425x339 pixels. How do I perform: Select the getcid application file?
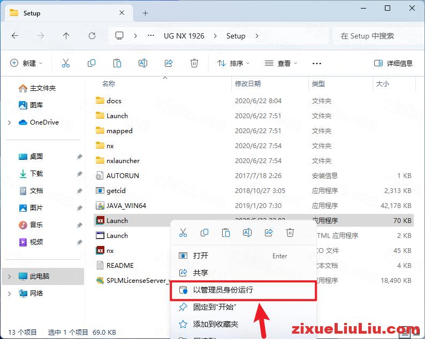click(x=116, y=190)
